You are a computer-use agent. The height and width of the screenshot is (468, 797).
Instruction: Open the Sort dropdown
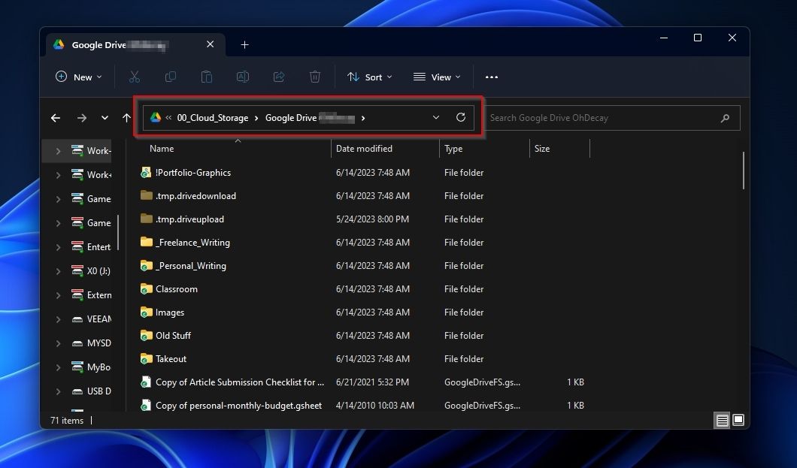(369, 77)
